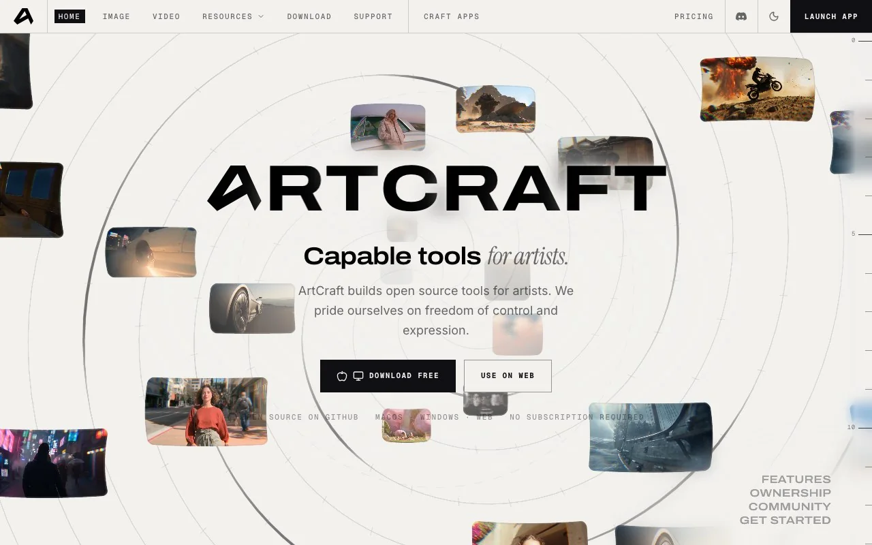Click the neon city street thumbnail
872x545 pixels.
(53, 463)
